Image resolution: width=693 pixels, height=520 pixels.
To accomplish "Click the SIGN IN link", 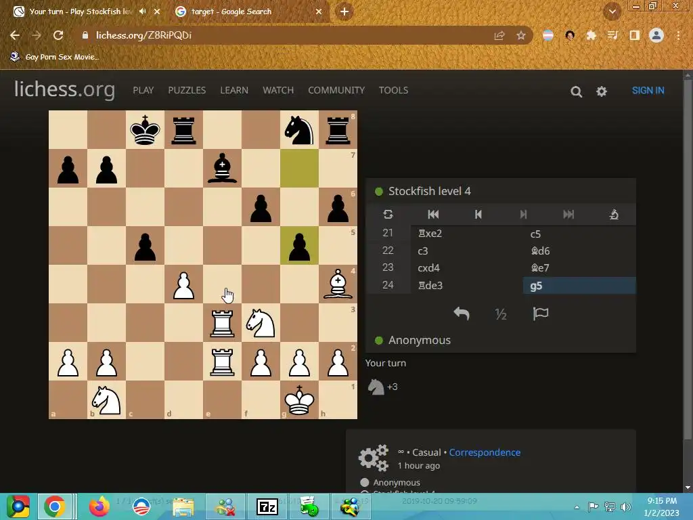I will pyautogui.click(x=648, y=90).
